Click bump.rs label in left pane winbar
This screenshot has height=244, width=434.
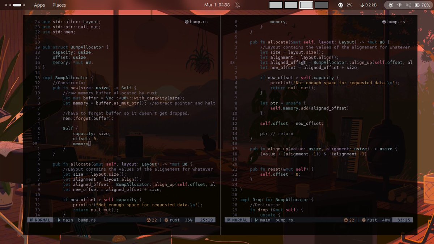tap(199, 22)
